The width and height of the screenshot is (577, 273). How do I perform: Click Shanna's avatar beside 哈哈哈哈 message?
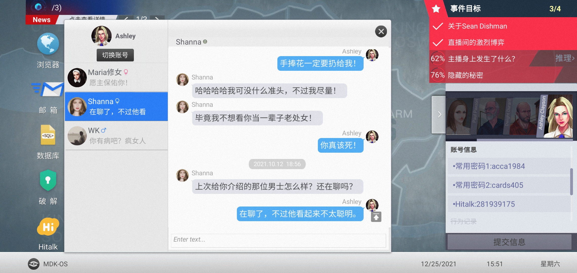pos(182,80)
